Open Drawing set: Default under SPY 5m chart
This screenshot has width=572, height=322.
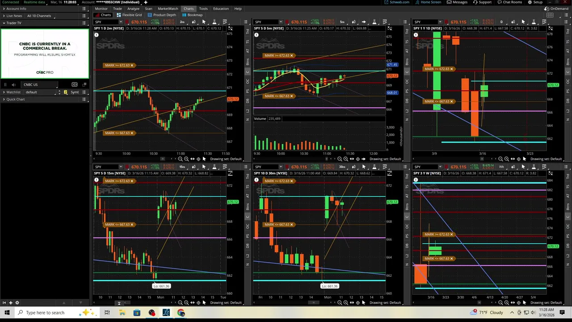click(x=385, y=159)
